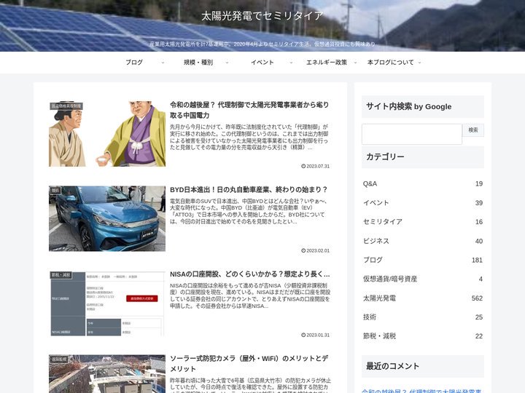Image resolution: width=525 pixels, height=393 pixels.
Task: Open article 令和の越後屋？代理制御 title
Action: (x=249, y=110)
